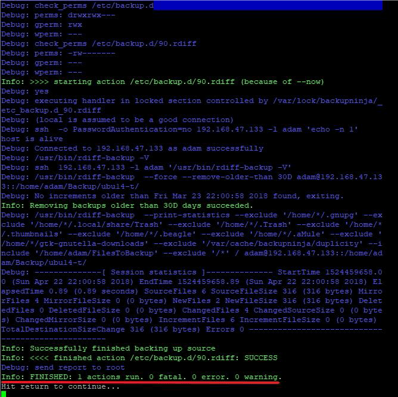398x397 pixels.
Task: Click 'Removing backups older than 30D' line
Action: [127, 205]
